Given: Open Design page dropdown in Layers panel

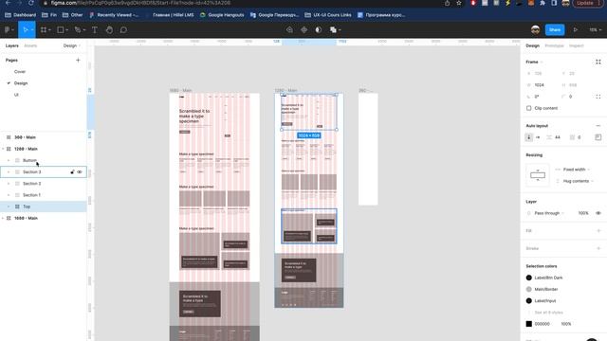Looking at the screenshot, I should tap(72, 45).
